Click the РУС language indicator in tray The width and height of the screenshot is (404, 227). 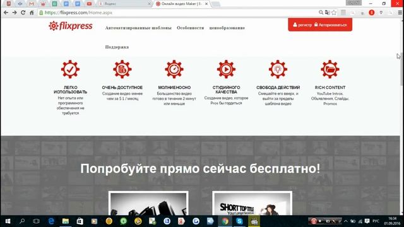point(376,221)
